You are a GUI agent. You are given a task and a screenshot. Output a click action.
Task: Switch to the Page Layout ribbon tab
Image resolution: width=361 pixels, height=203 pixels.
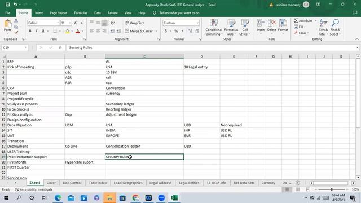59,13
